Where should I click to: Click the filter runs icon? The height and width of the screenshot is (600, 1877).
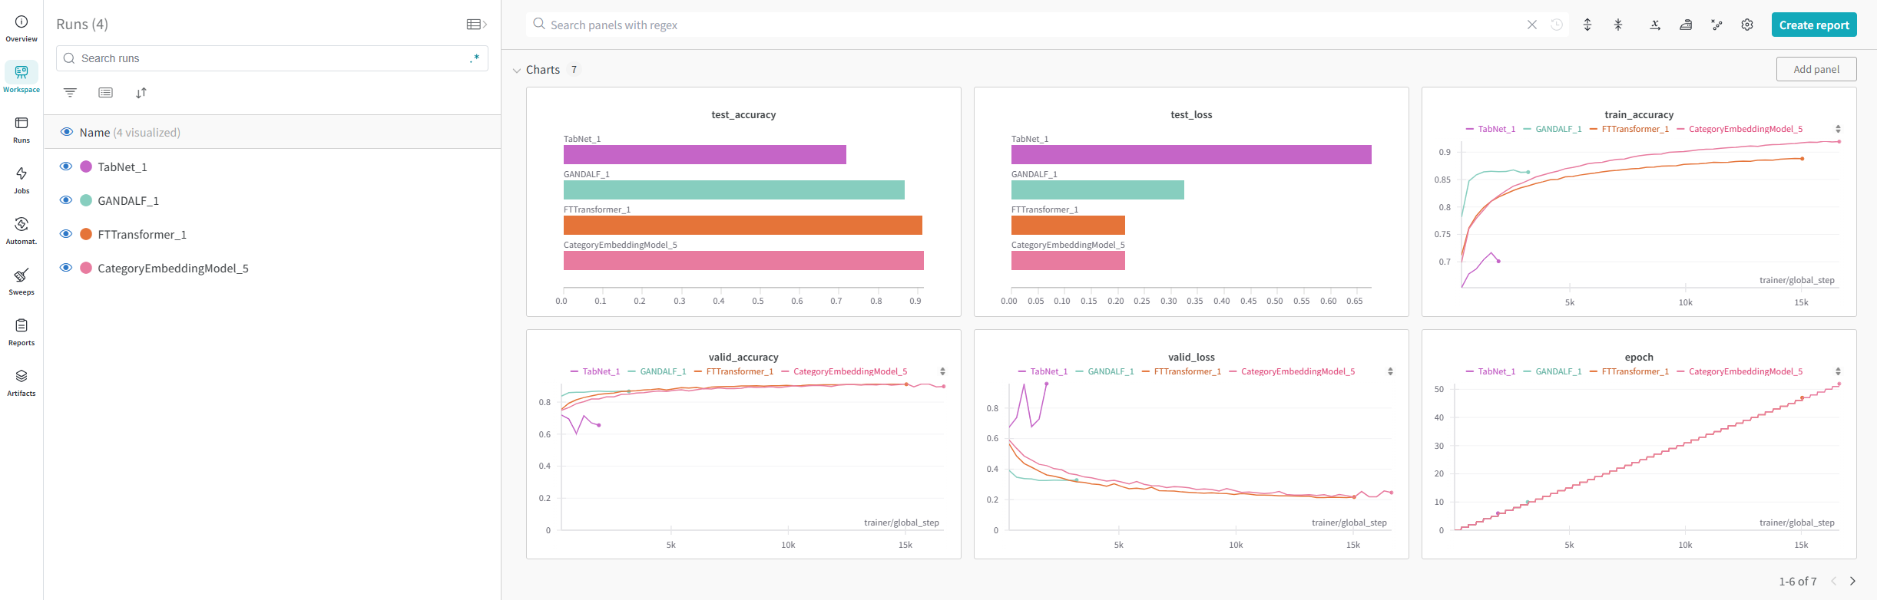70,93
